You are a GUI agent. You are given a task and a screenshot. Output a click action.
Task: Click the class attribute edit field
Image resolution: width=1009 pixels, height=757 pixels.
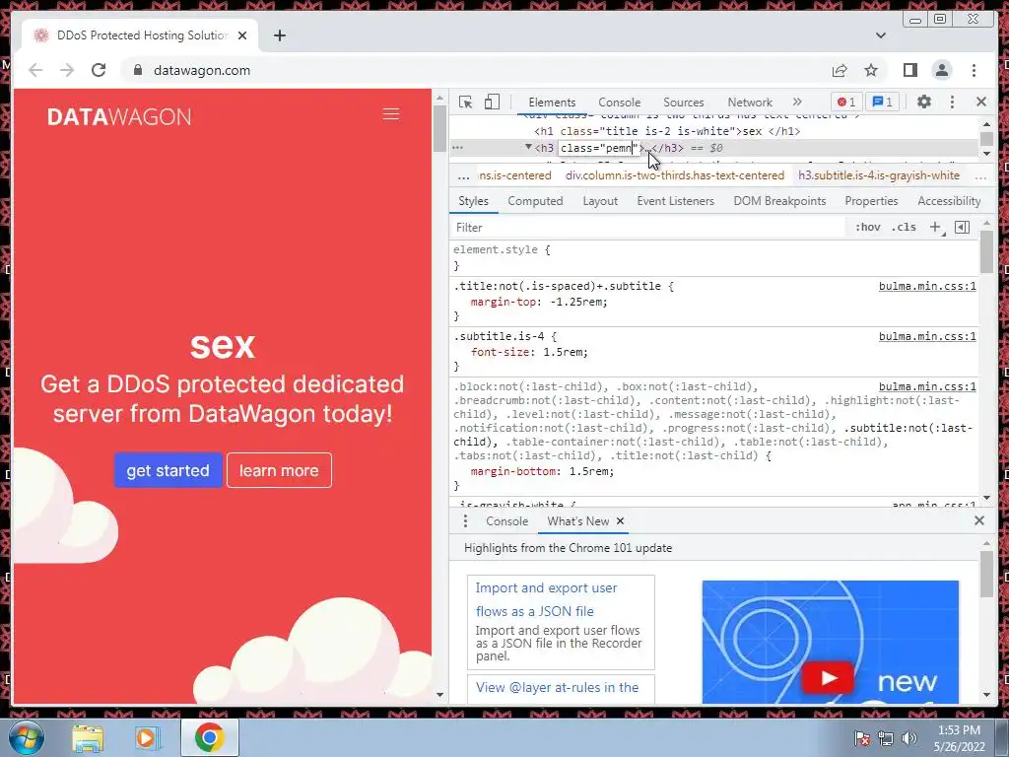pos(598,148)
